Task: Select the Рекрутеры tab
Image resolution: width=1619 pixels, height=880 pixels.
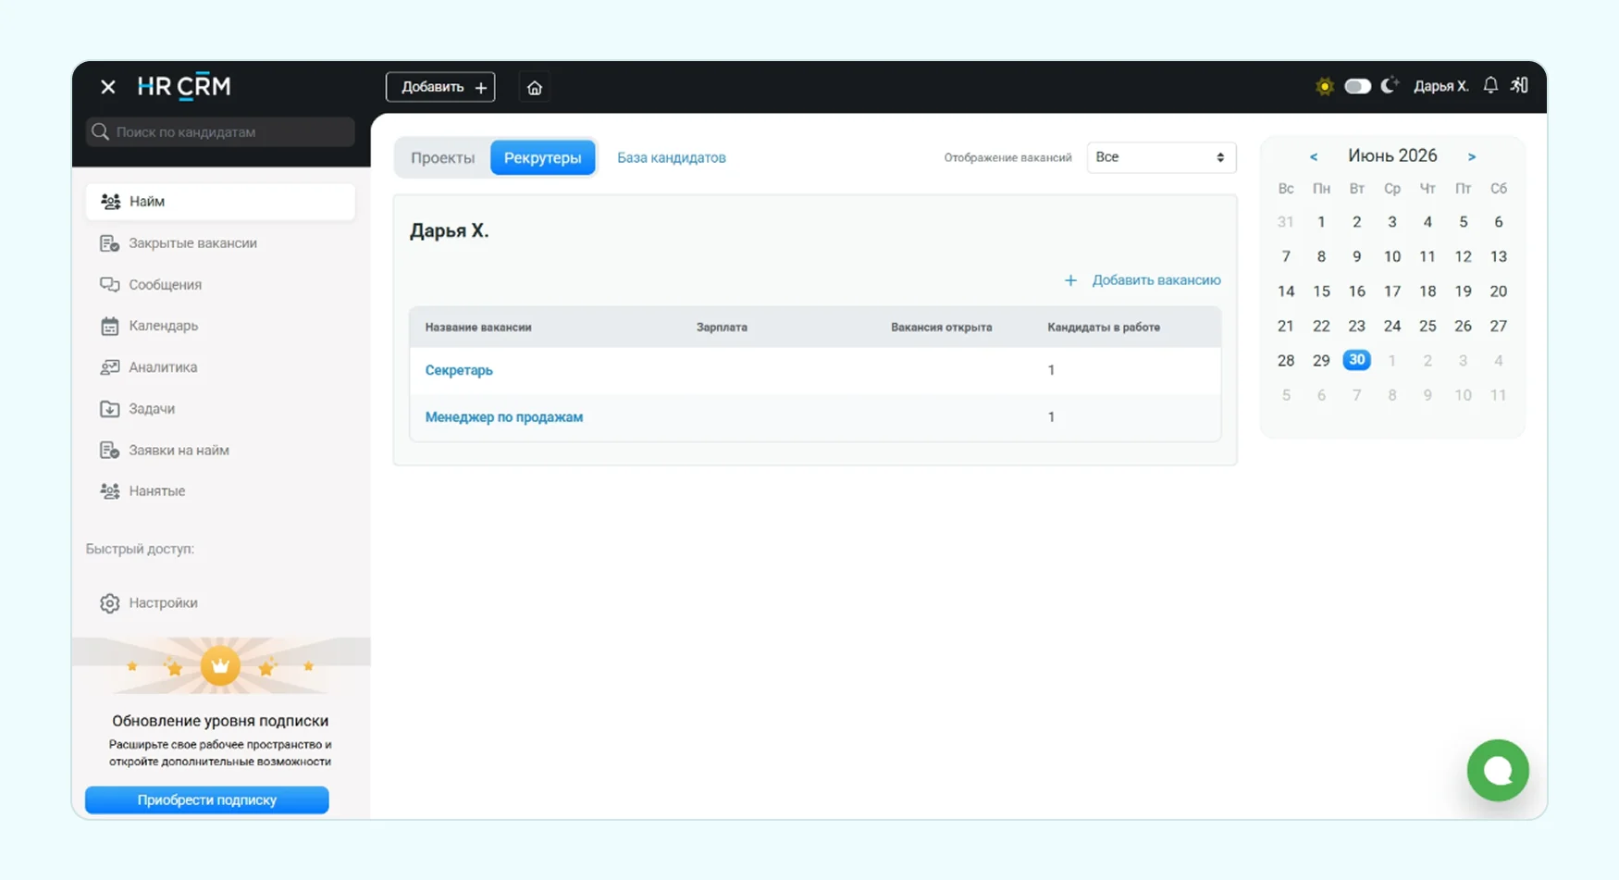Action: (x=542, y=157)
